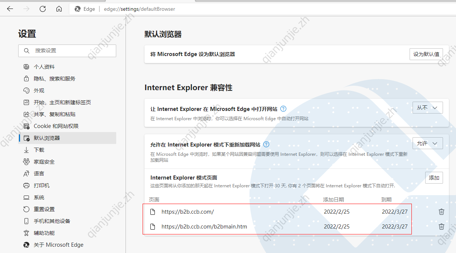Open help for 让 Internet Explorer 在 Microsoft Edge 中打开网站
Screen dimensions: 456x253
283,109
